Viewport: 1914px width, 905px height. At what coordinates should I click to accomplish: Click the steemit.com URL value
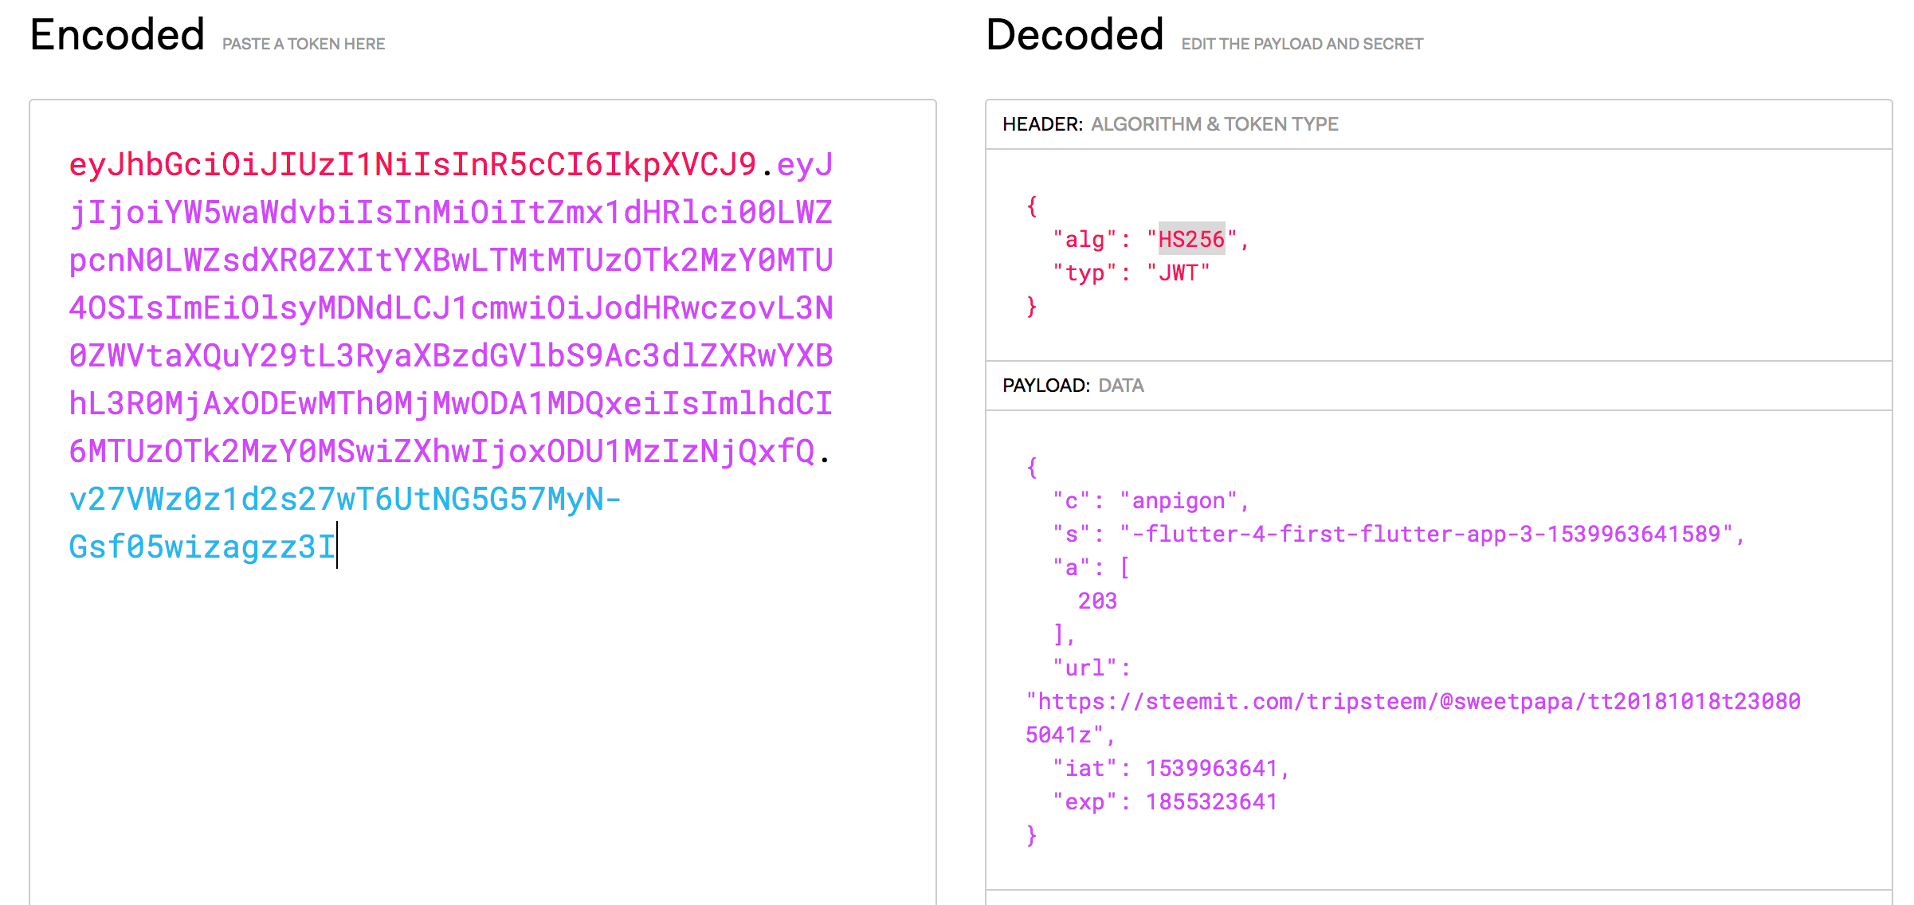pyautogui.click(x=1412, y=702)
